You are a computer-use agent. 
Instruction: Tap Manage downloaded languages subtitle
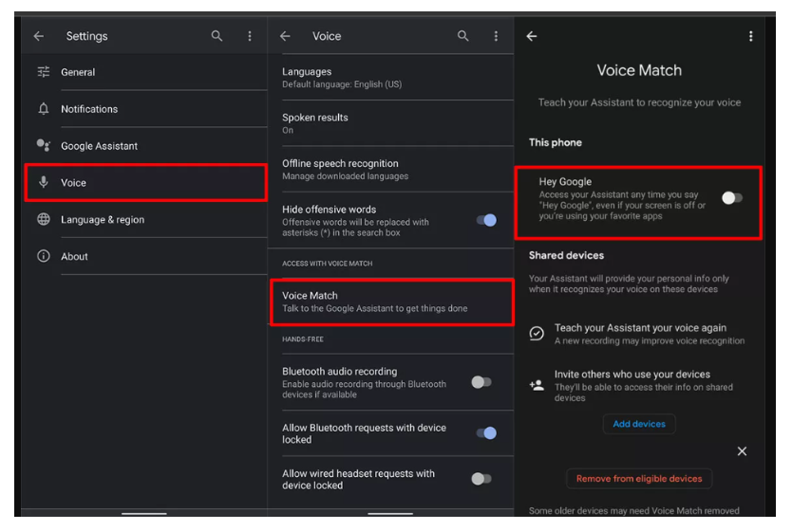tap(345, 176)
